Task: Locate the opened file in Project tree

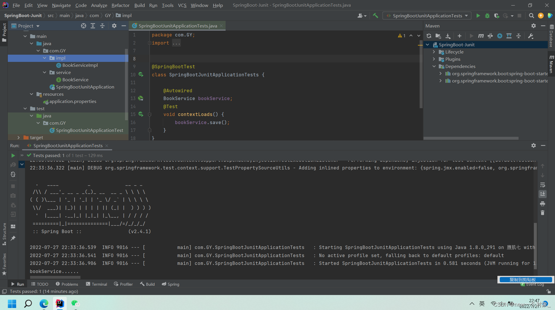Action: click(x=84, y=26)
